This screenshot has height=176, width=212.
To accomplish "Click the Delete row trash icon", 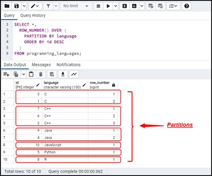I will click(41, 74).
